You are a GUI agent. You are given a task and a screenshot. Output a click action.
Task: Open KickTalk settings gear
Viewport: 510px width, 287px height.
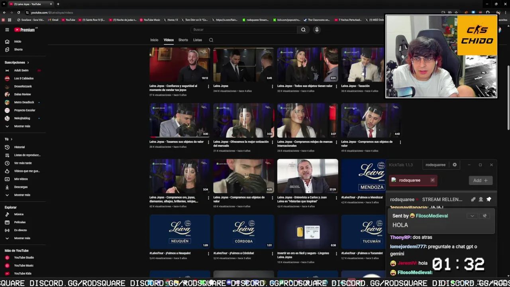click(x=455, y=165)
